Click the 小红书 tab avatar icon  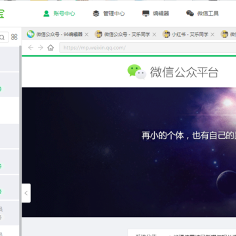(167, 34)
